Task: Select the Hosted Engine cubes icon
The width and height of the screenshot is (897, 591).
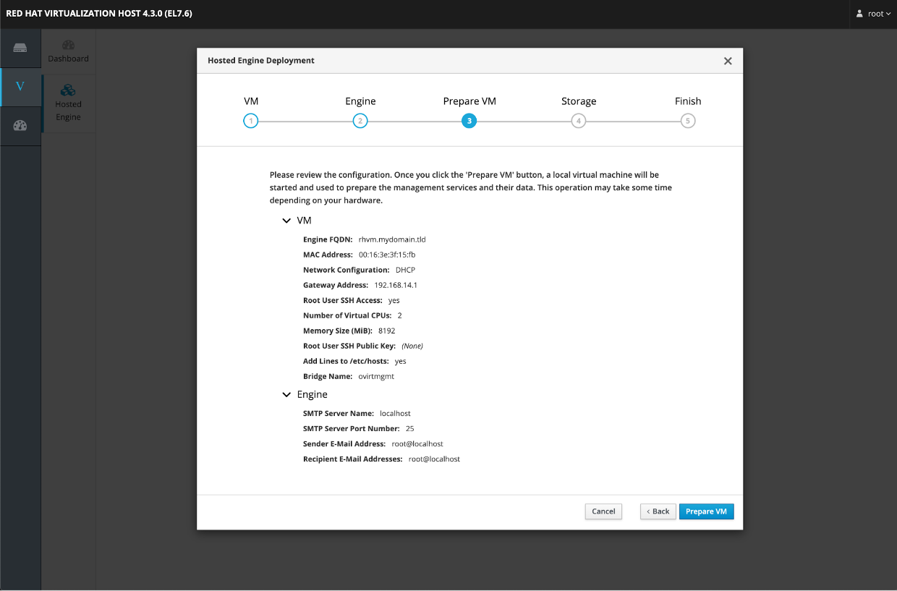Action: [68, 90]
